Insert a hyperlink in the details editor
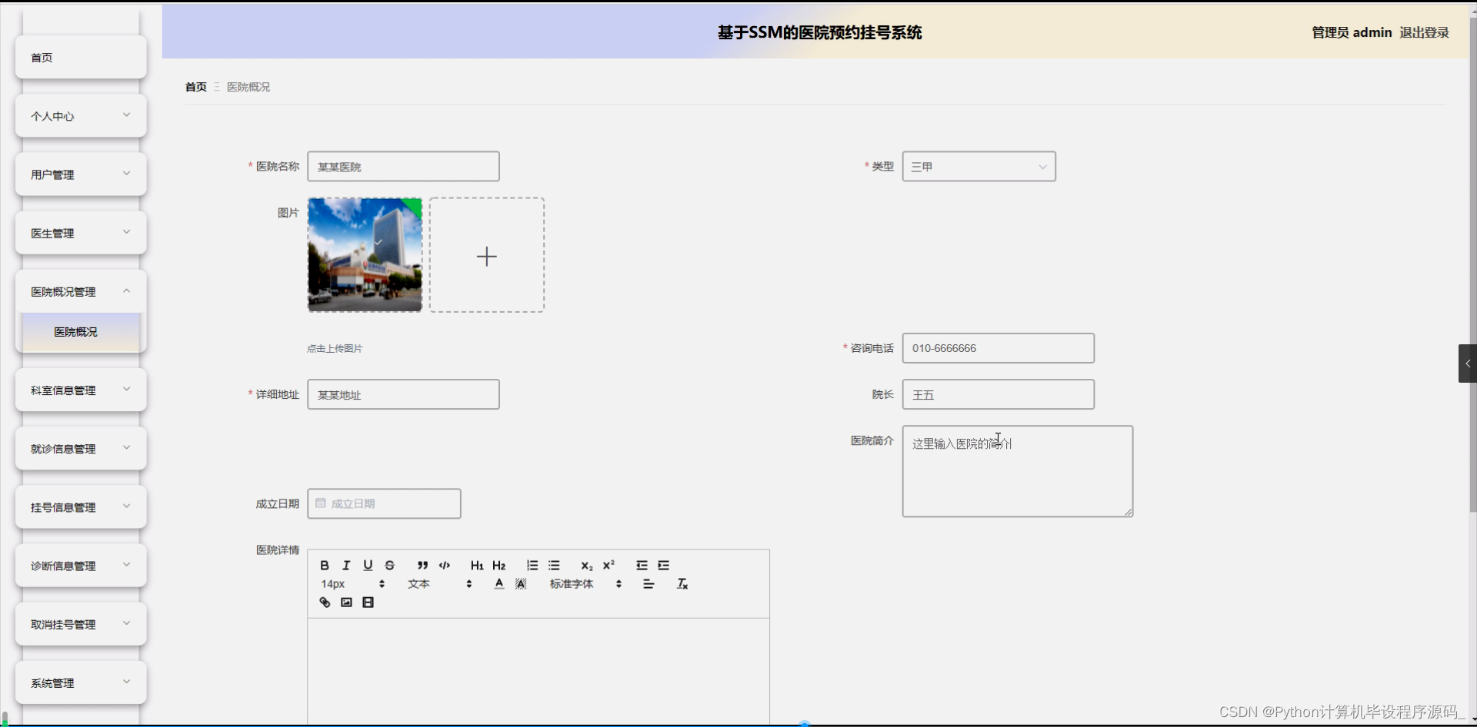Image resolution: width=1477 pixels, height=727 pixels. [x=324, y=602]
